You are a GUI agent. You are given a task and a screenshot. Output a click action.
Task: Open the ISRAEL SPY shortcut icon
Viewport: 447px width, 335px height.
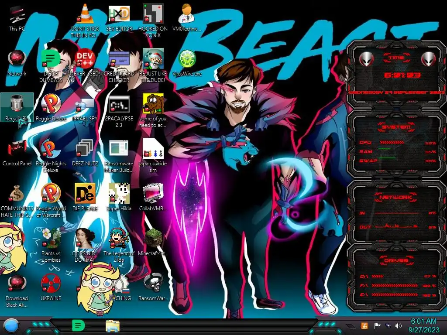85,104
